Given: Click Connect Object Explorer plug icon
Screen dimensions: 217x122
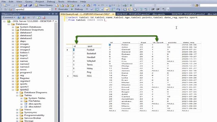Looking at the screenshot, I should tap(19, 18).
